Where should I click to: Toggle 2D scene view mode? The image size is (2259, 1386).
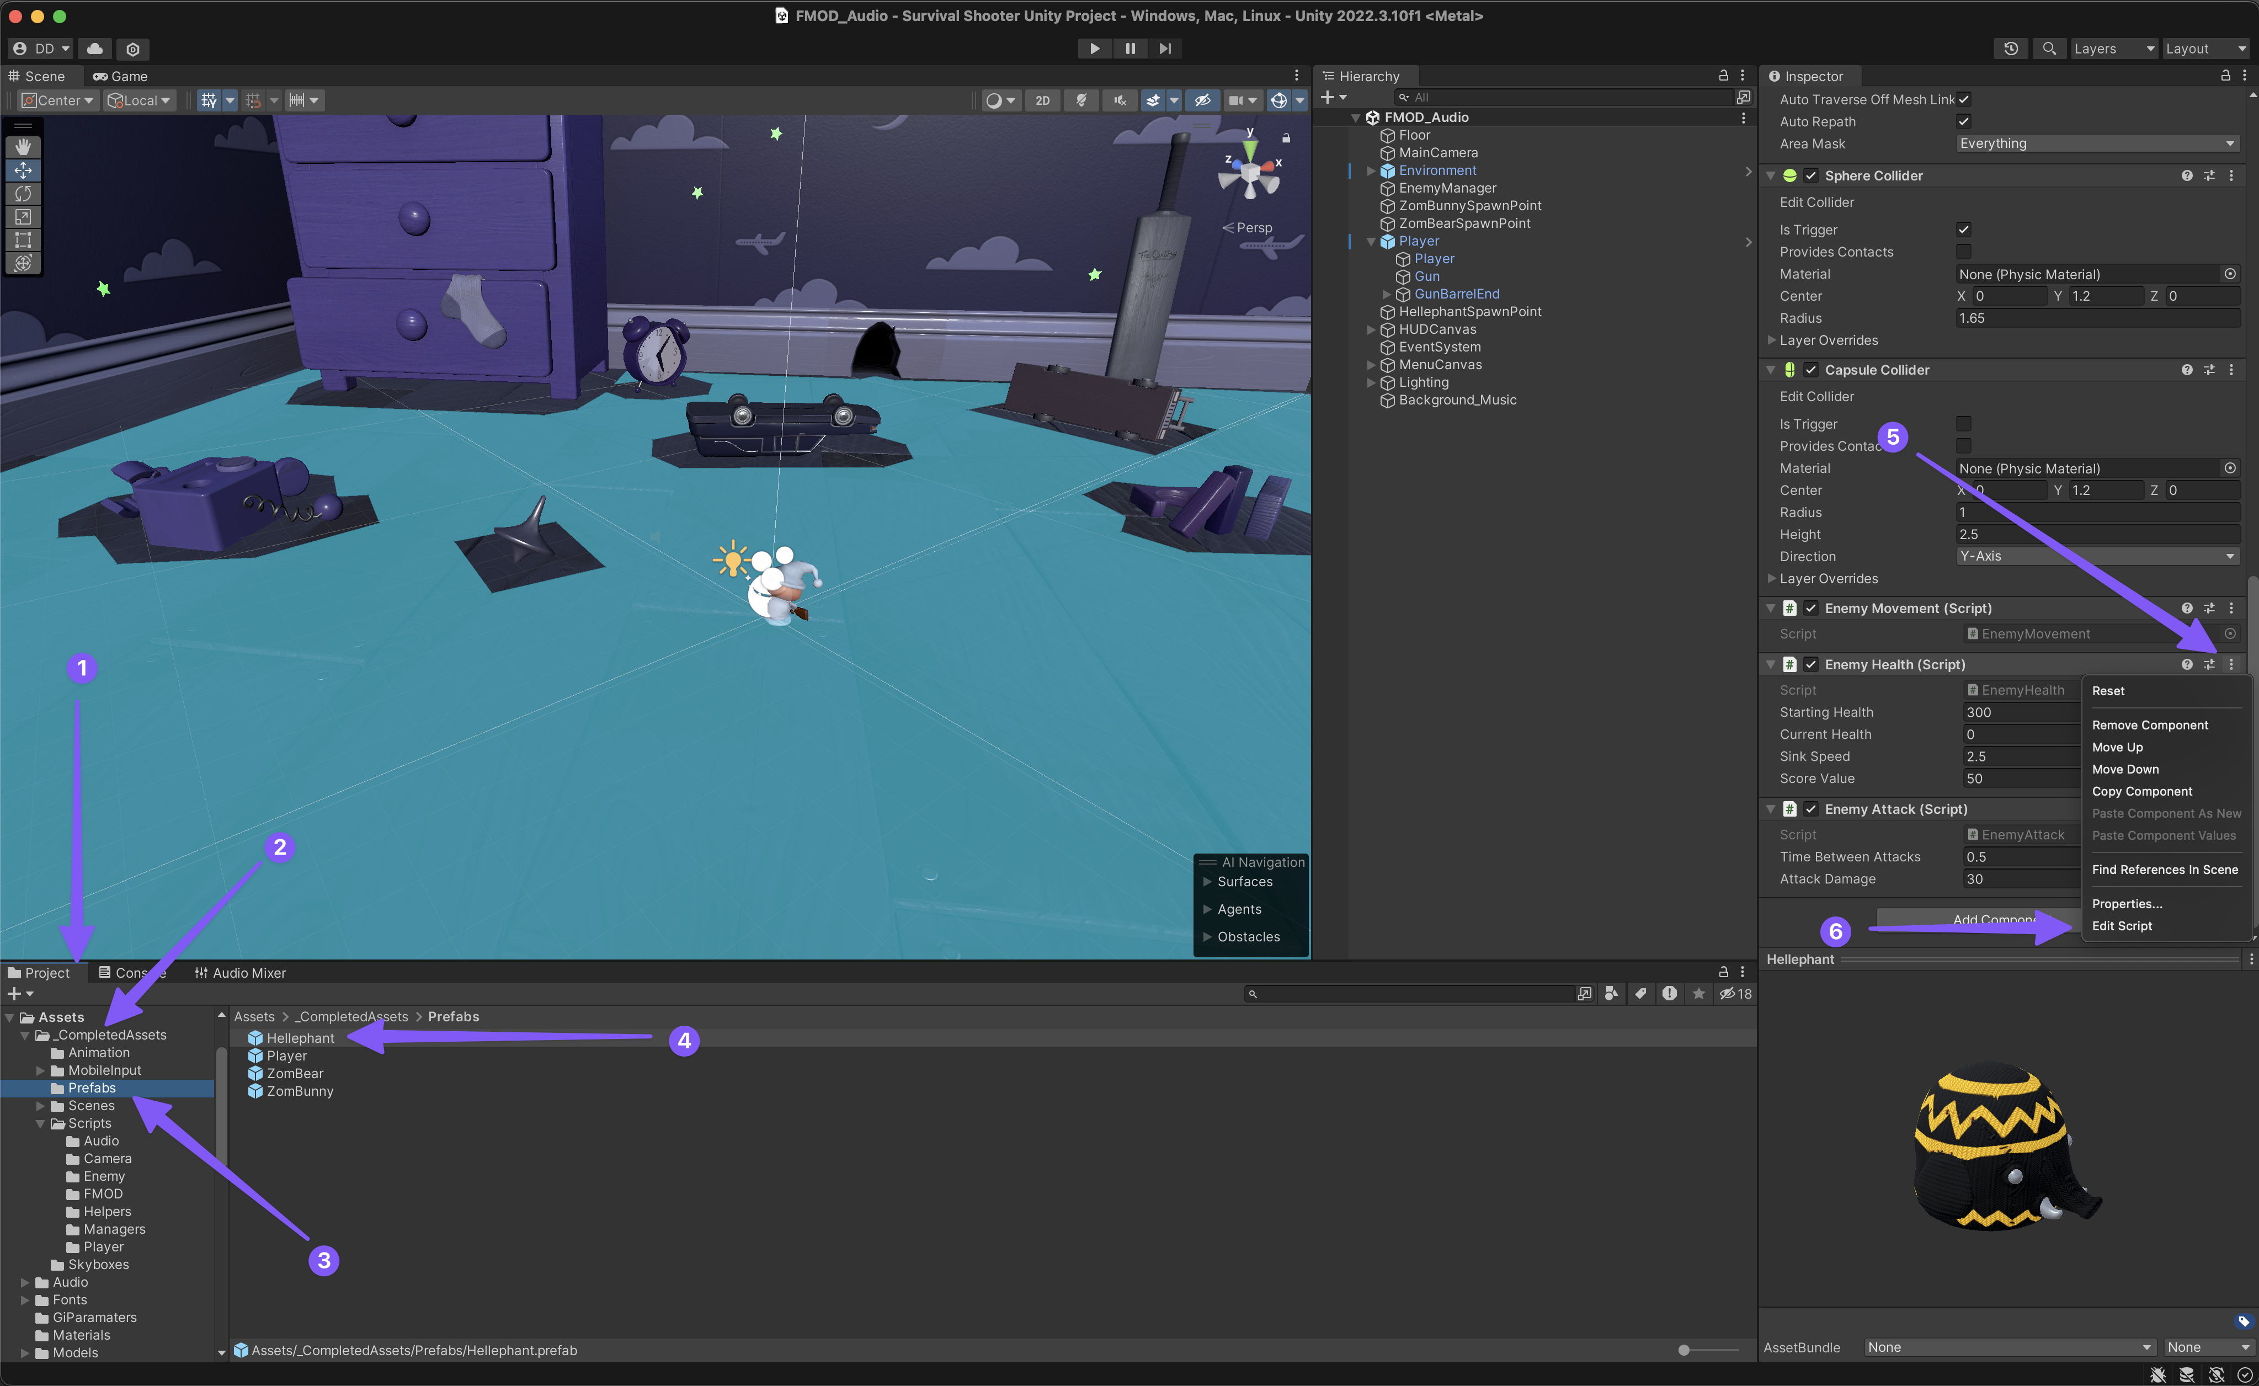pyautogui.click(x=1042, y=101)
